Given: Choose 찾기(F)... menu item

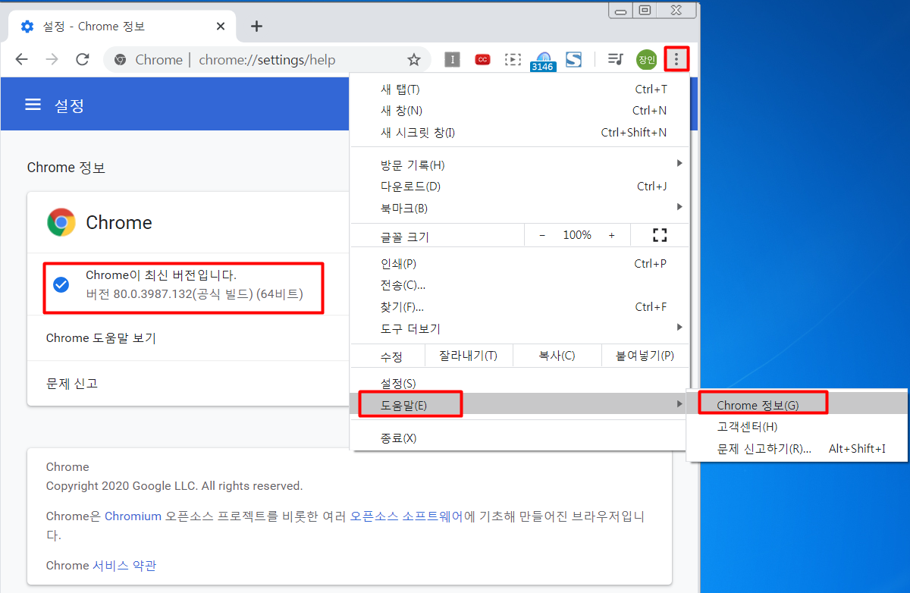Looking at the screenshot, I should tap(519, 306).
